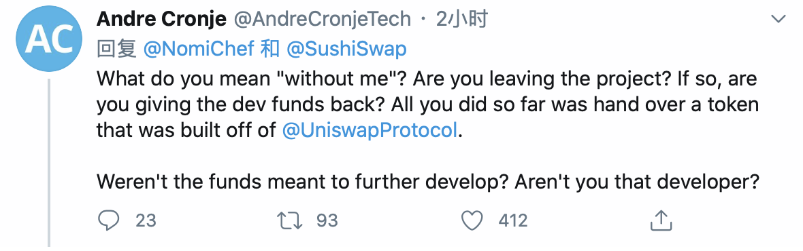Screen dimensions: 803x251
Task: Open tweet via "Weren't the funds" sentence
Action: pos(427,181)
